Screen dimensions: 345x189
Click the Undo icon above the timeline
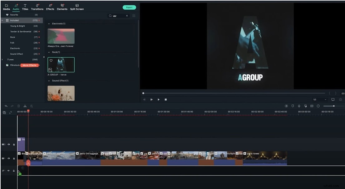pos(6,106)
